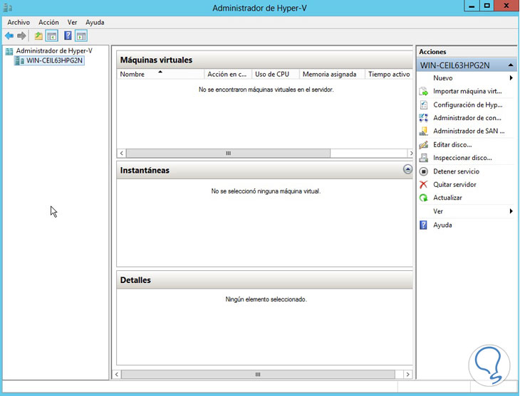The image size is (520, 396).
Task: Click left arrow of bottom horizontal scrollbar
Action: [x=117, y=375]
